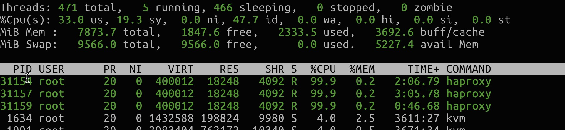
Task: Click the PR column header
Action: point(110,69)
